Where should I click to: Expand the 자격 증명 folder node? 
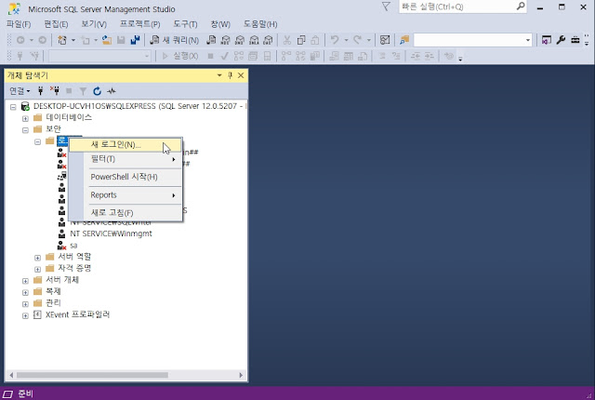point(37,269)
